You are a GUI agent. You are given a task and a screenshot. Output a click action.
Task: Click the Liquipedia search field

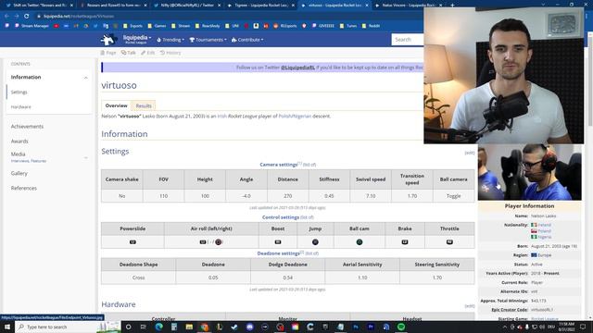point(408,40)
